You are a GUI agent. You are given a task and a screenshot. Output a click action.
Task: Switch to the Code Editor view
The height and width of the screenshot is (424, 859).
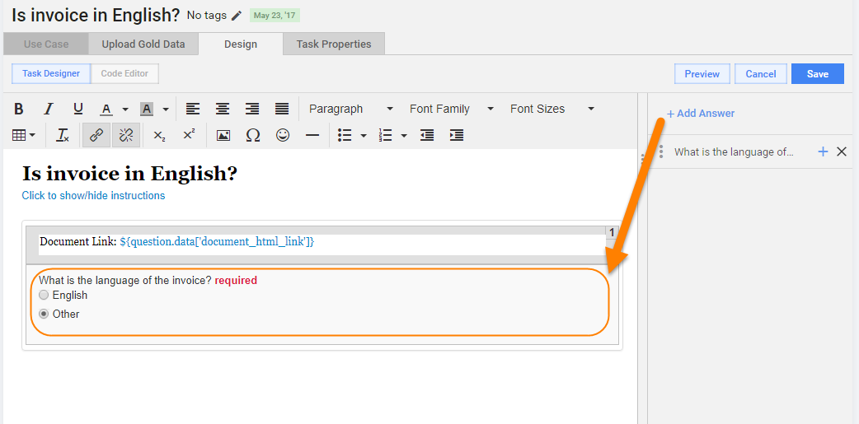click(x=124, y=73)
